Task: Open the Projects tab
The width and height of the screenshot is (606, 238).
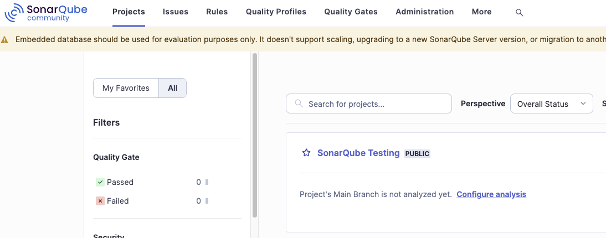Action: [x=129, y=12]
